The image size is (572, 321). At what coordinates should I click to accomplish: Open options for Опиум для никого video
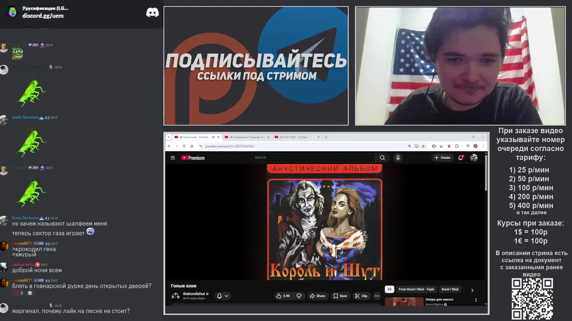[475, 300]
